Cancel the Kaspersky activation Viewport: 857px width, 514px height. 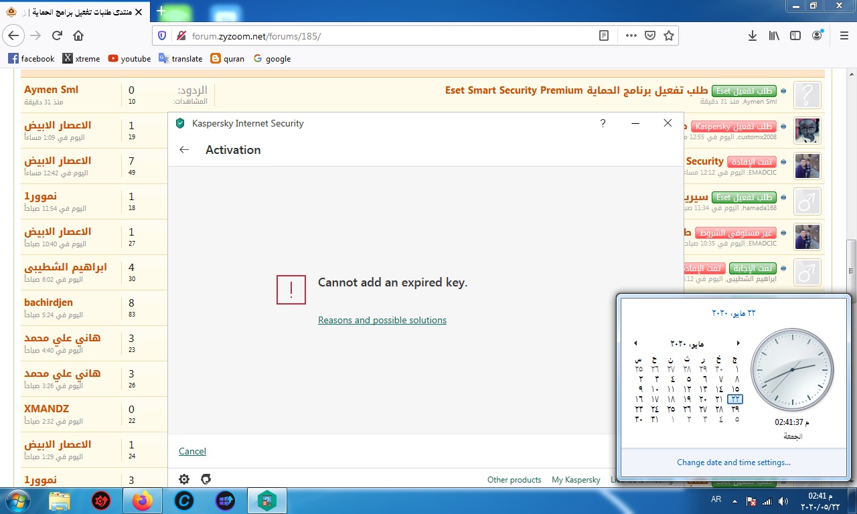[x=192, y=452]
